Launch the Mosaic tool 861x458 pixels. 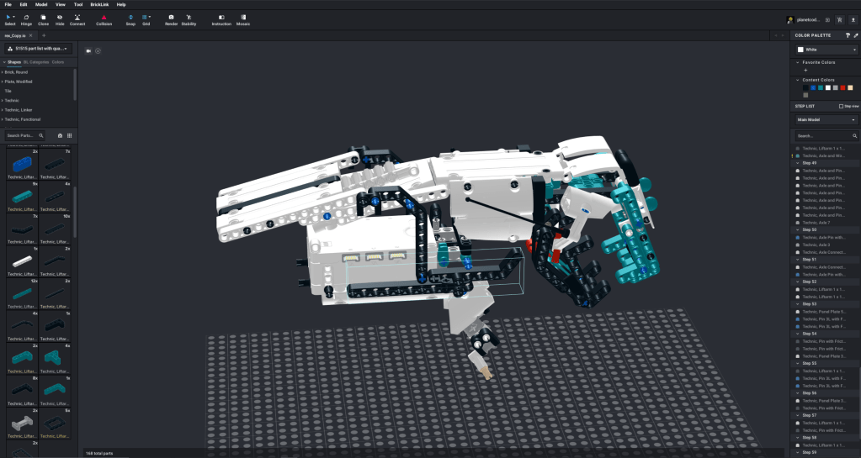point(243,19)
